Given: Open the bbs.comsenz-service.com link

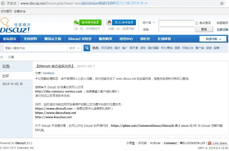Looking at the screenshot, I should [59, 91].
